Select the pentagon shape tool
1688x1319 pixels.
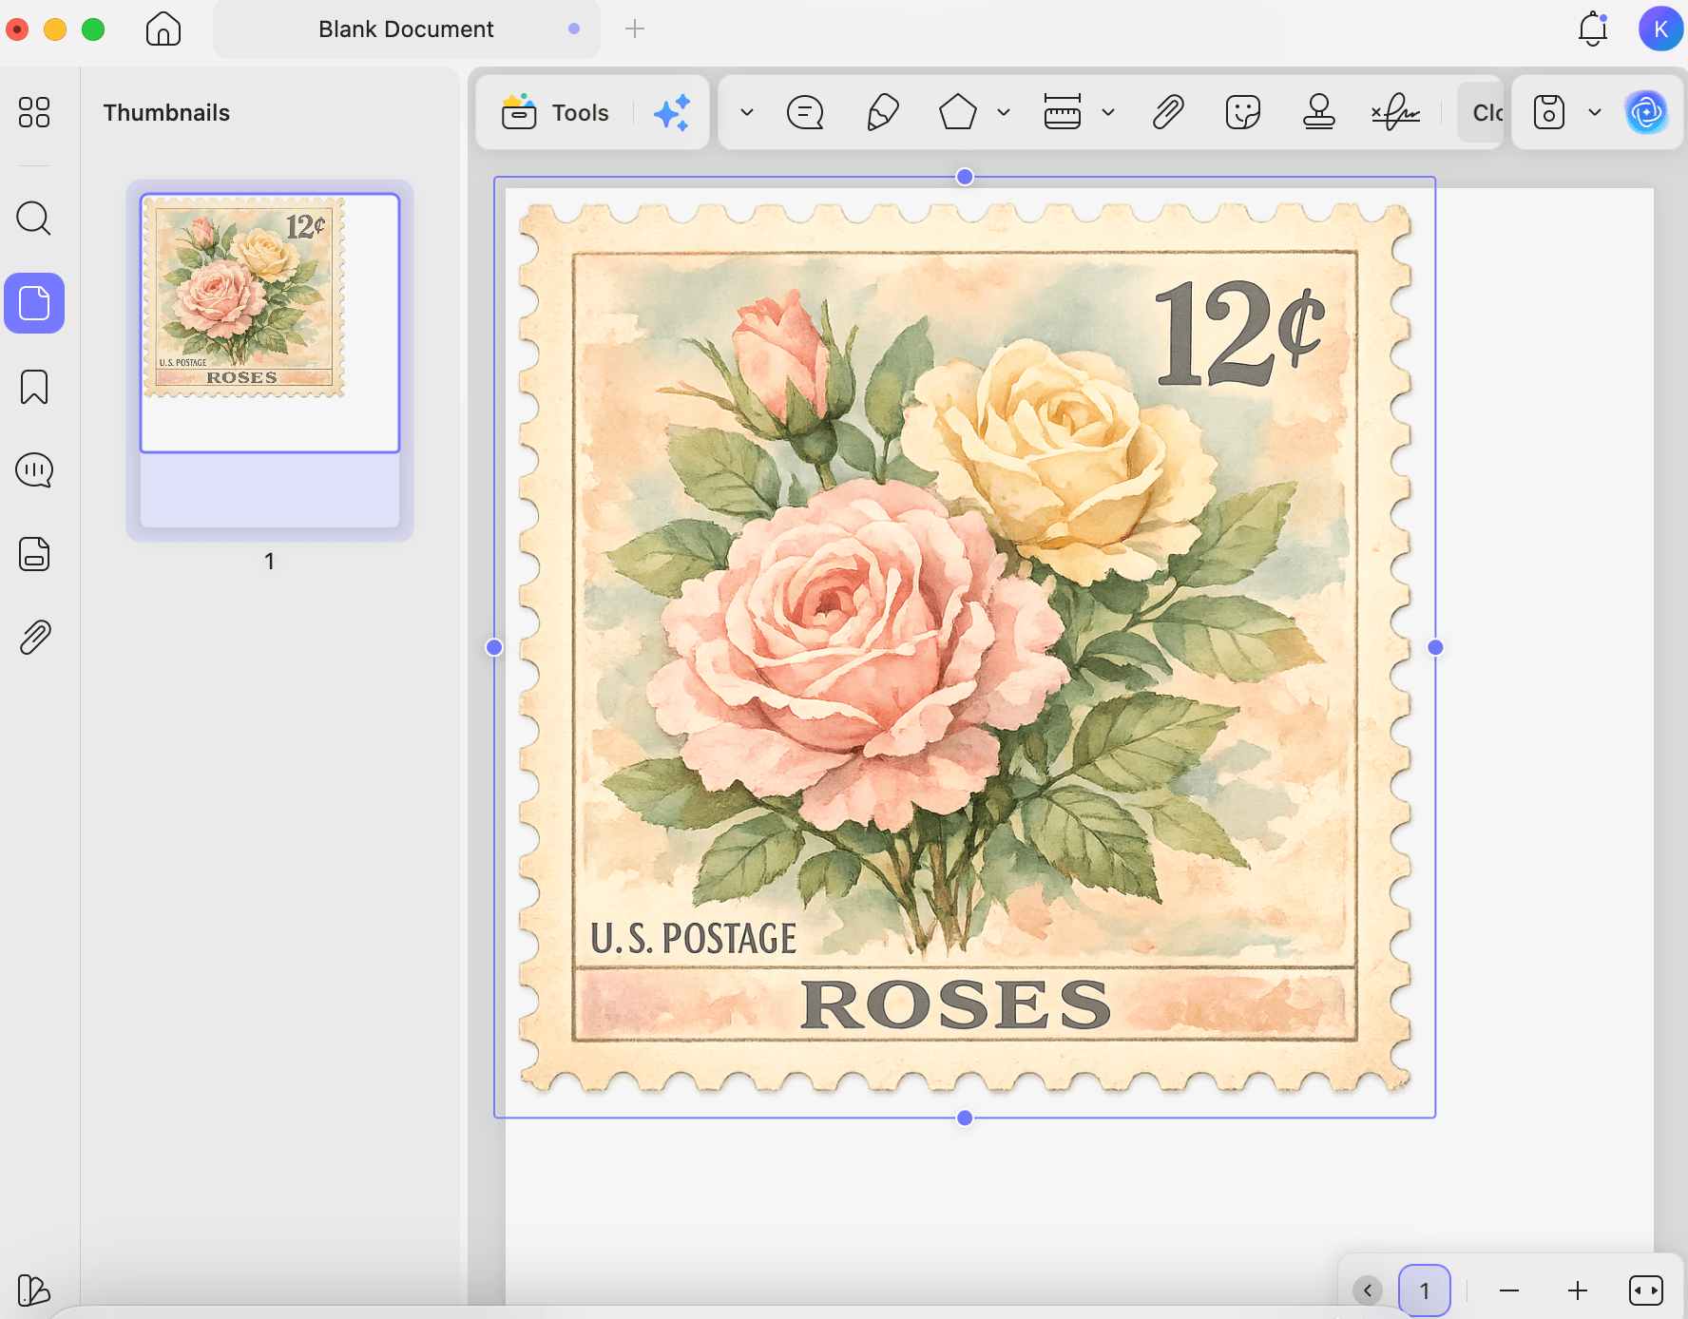click(x=958, y=113)
